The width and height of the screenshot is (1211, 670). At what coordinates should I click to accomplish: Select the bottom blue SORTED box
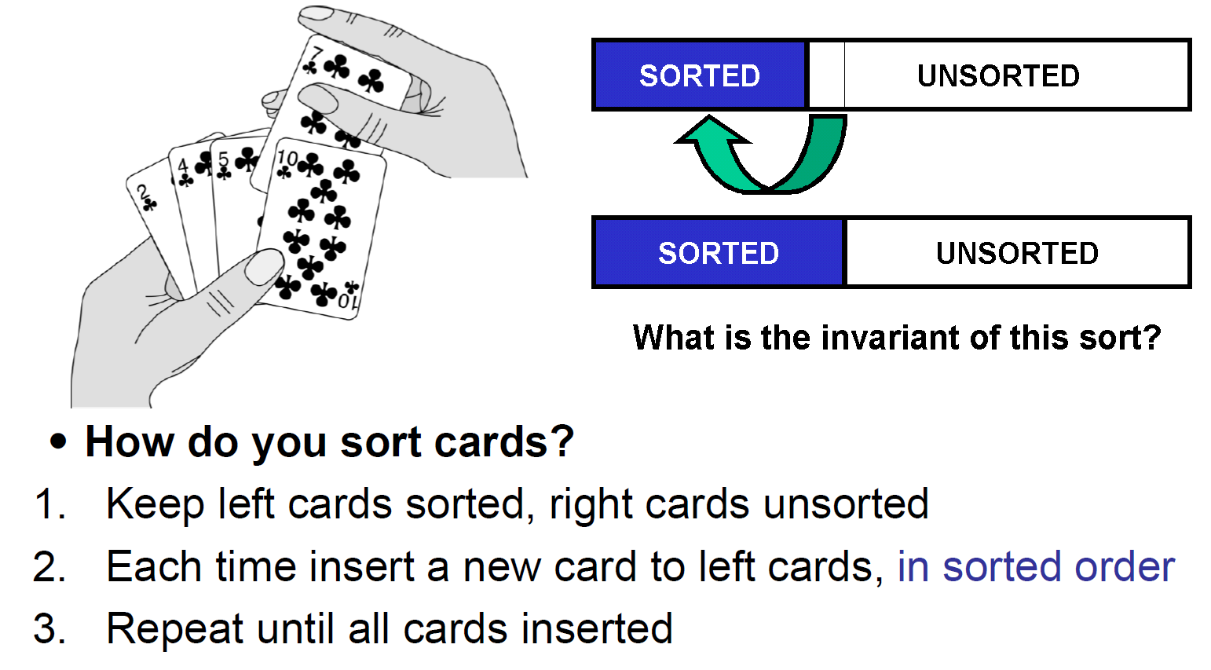click(719, 253)
